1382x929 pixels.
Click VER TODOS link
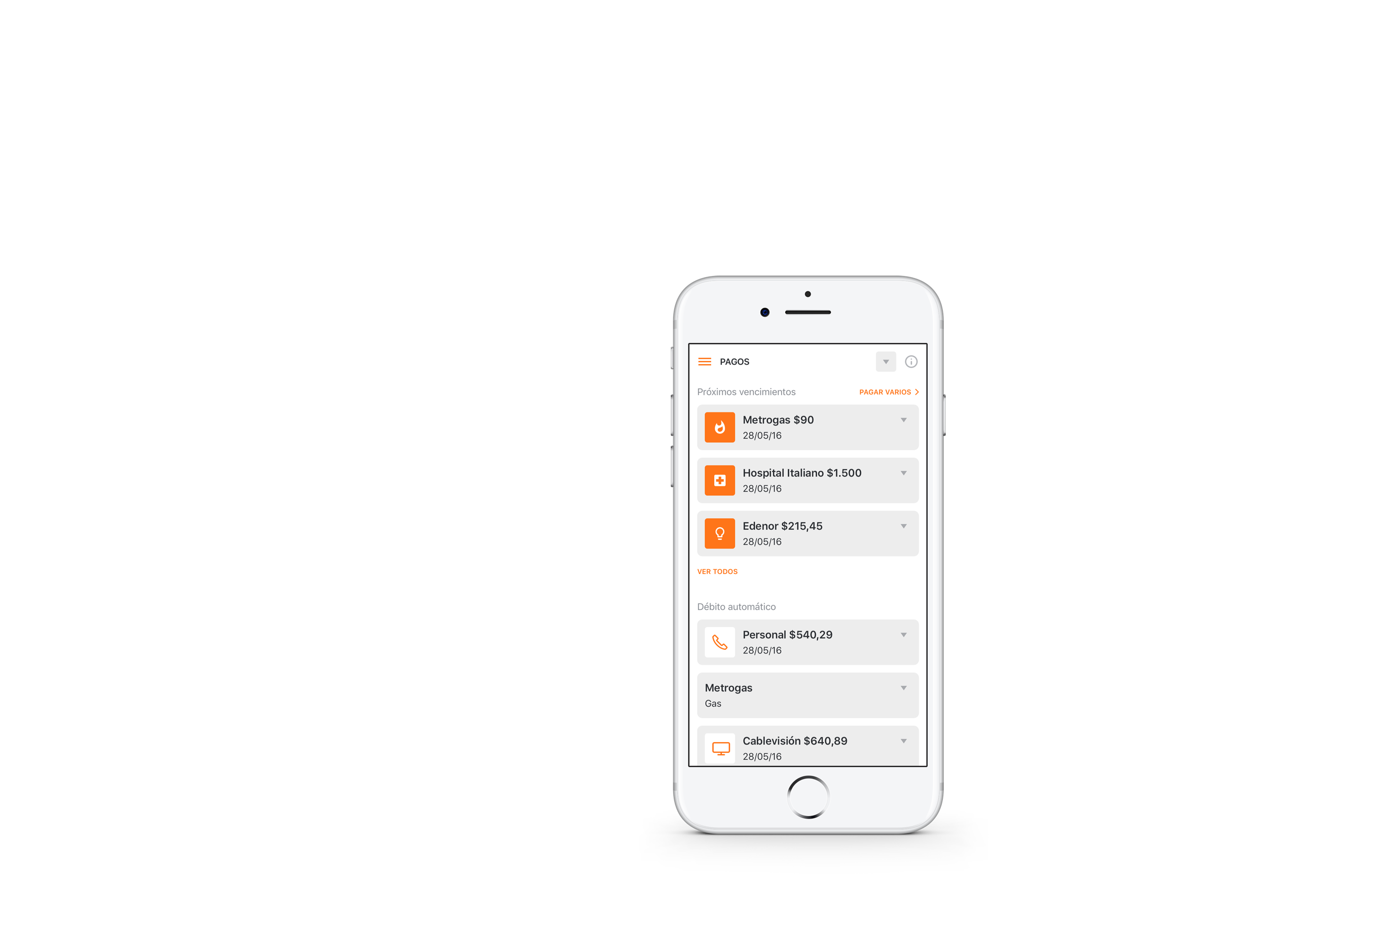[x=718, y=570]
